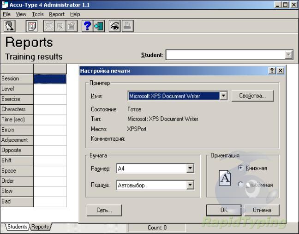Open help via blue question mark icon
Viewport: 299px width, 234px height.
tap(87, 26)
